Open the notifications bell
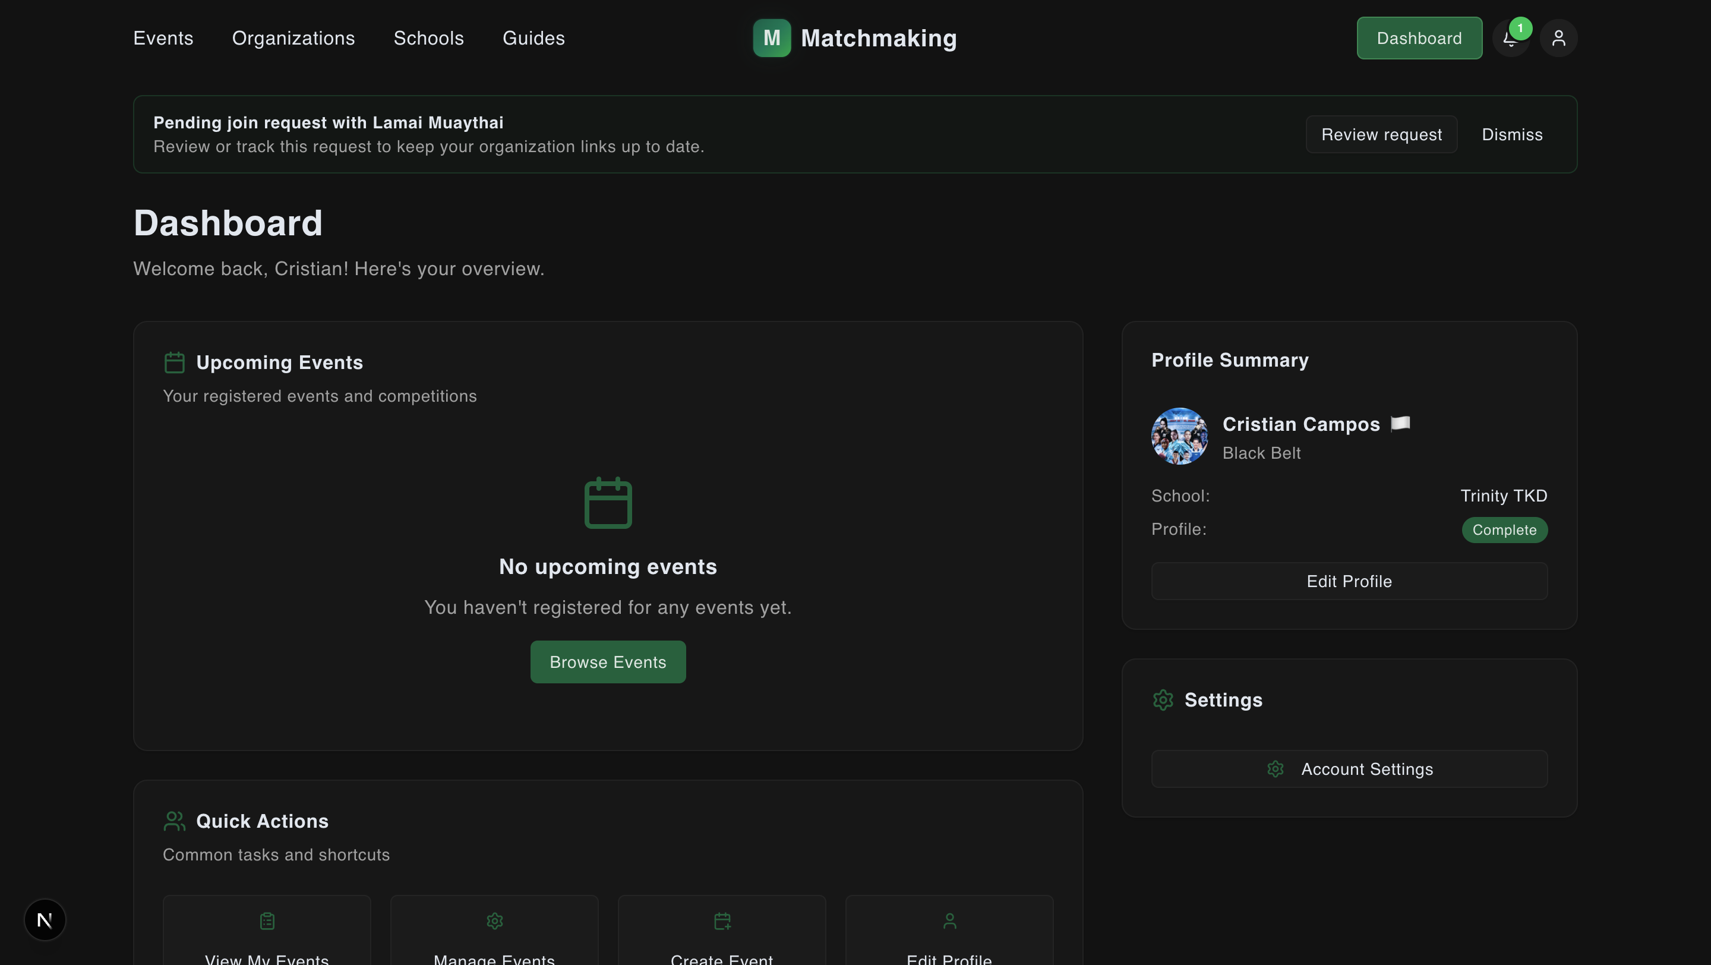Viewport: 1711px width, 965px height. click(1510, 39)
